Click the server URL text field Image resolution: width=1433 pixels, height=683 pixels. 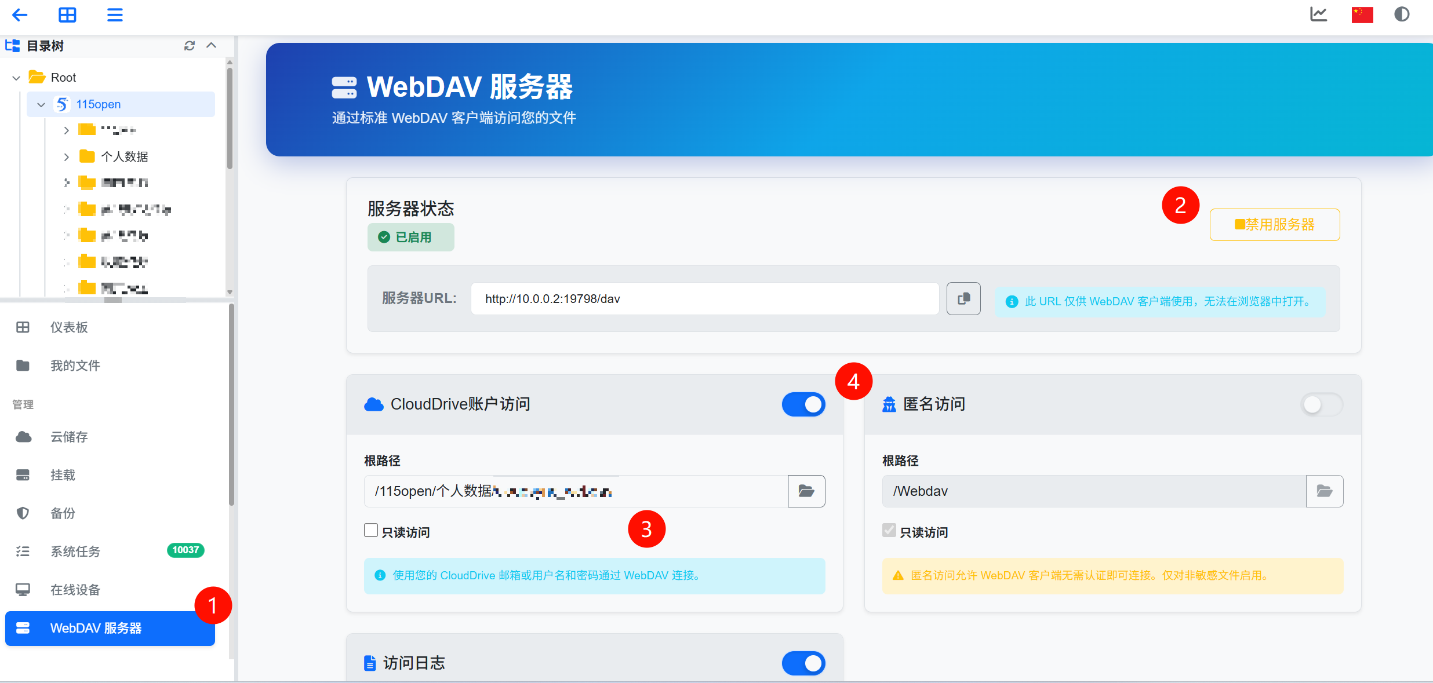[704, 299]
